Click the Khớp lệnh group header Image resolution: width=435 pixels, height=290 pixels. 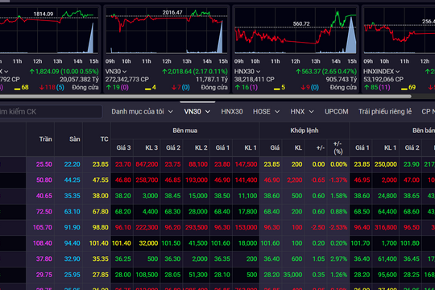[x=304, y=130]
